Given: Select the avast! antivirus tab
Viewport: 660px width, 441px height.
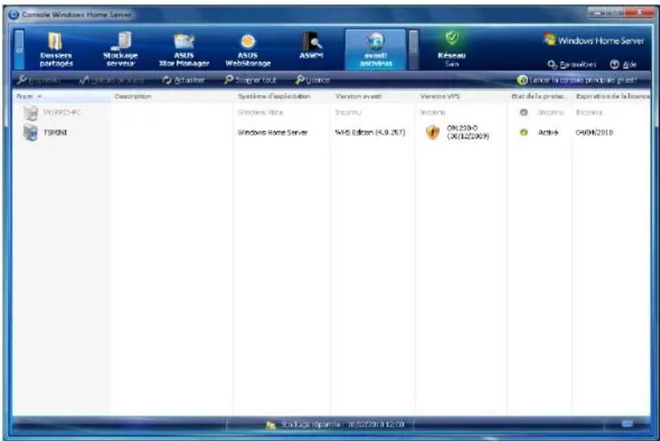Looking at the screenshot, I should [375, 49].
